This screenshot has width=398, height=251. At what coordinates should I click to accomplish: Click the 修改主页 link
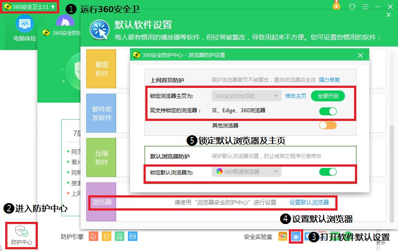pos(296,96)
